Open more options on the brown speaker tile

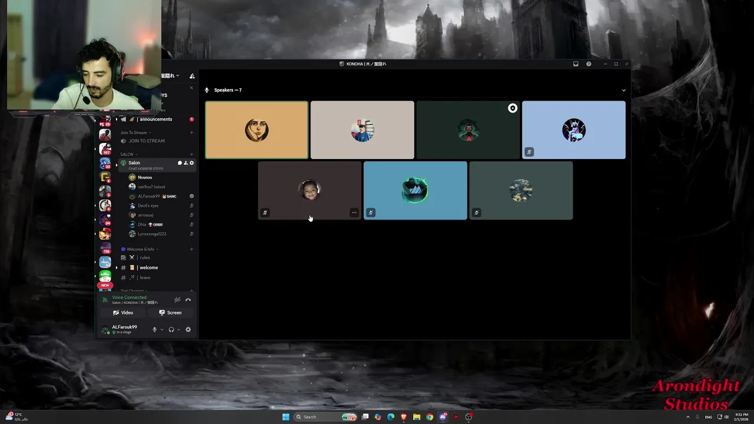[354, 213]
